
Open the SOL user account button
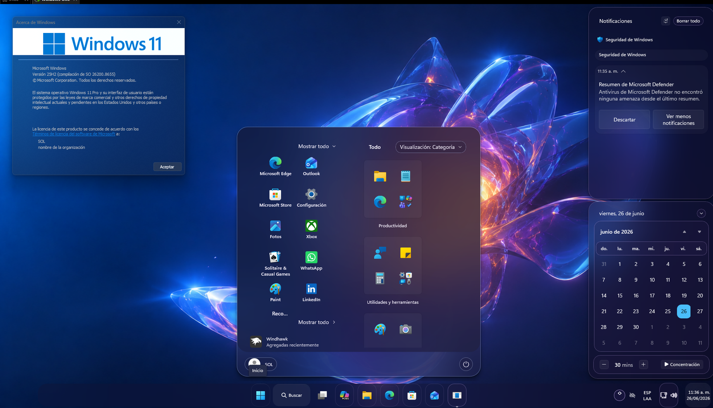261,364
